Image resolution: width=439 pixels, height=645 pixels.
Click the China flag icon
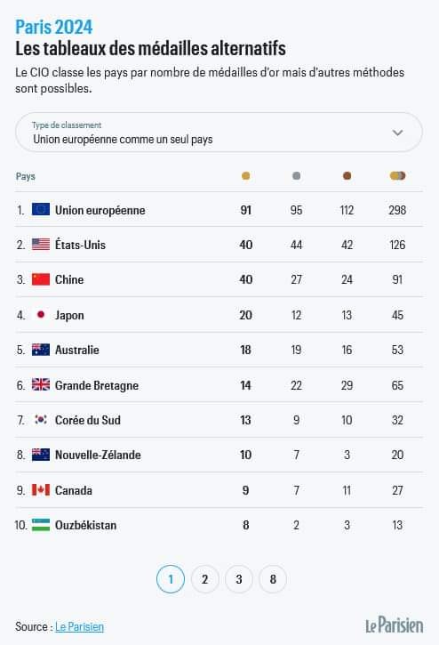pyautogui.click(x=41, y=279)
